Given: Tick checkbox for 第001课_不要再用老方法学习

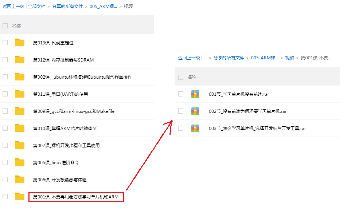Looking at the screenshot, I should click(5, 197).
